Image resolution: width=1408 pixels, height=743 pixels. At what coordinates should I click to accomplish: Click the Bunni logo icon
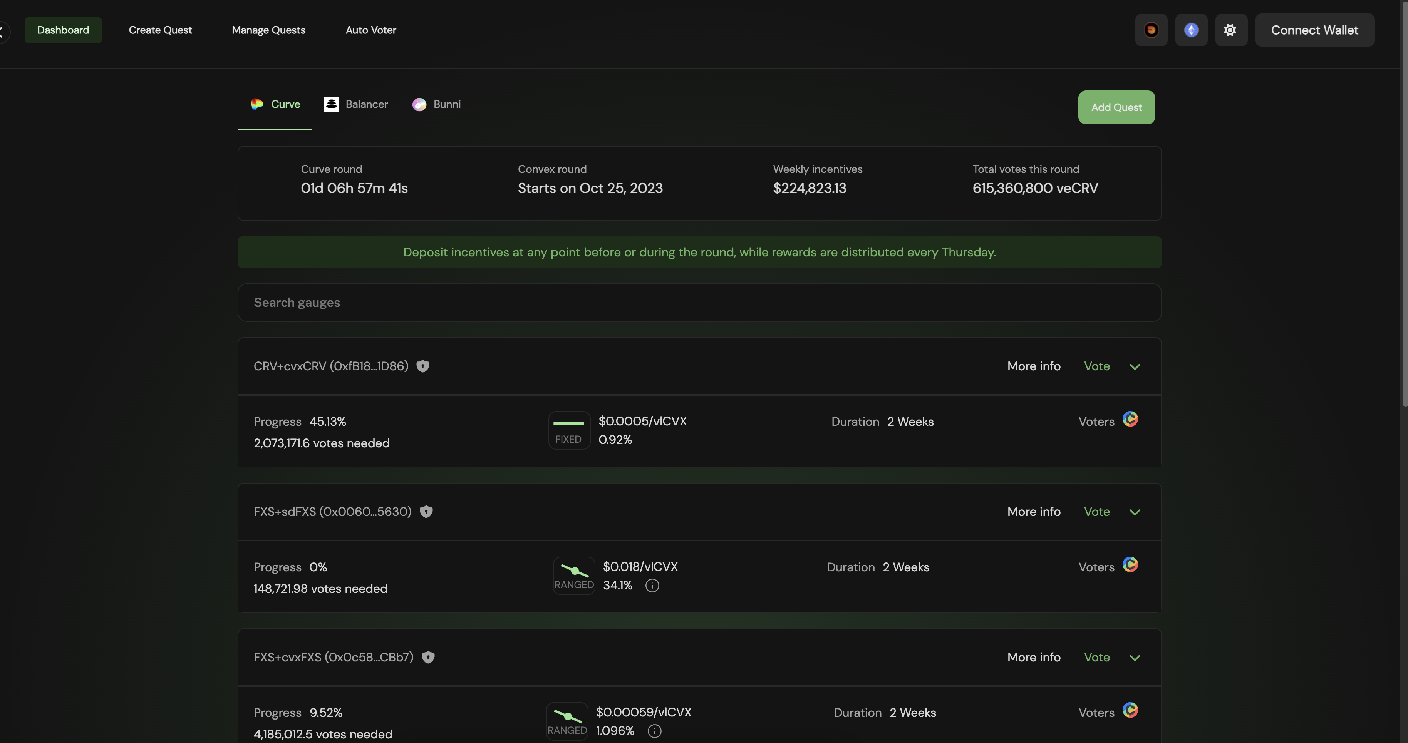click(419, 104)
